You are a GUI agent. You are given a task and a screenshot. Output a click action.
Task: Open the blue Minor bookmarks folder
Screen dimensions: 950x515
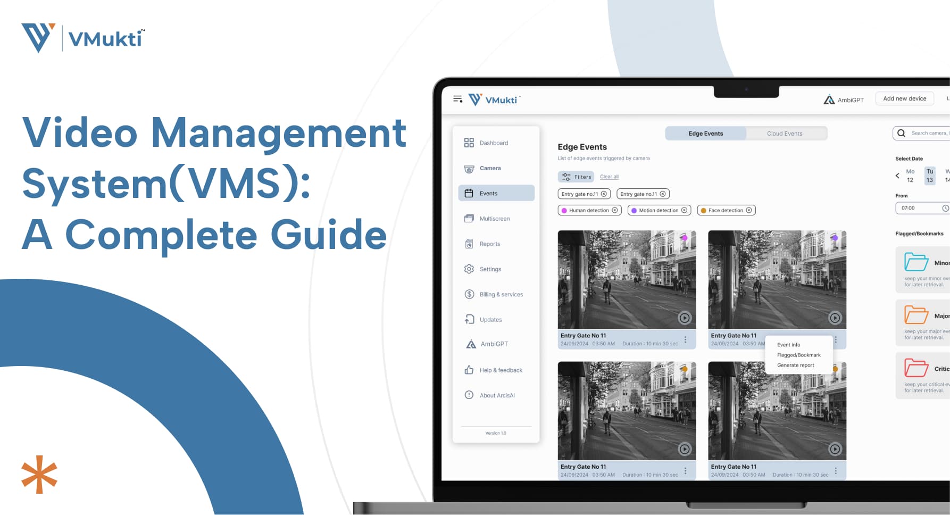click(916, 262)
